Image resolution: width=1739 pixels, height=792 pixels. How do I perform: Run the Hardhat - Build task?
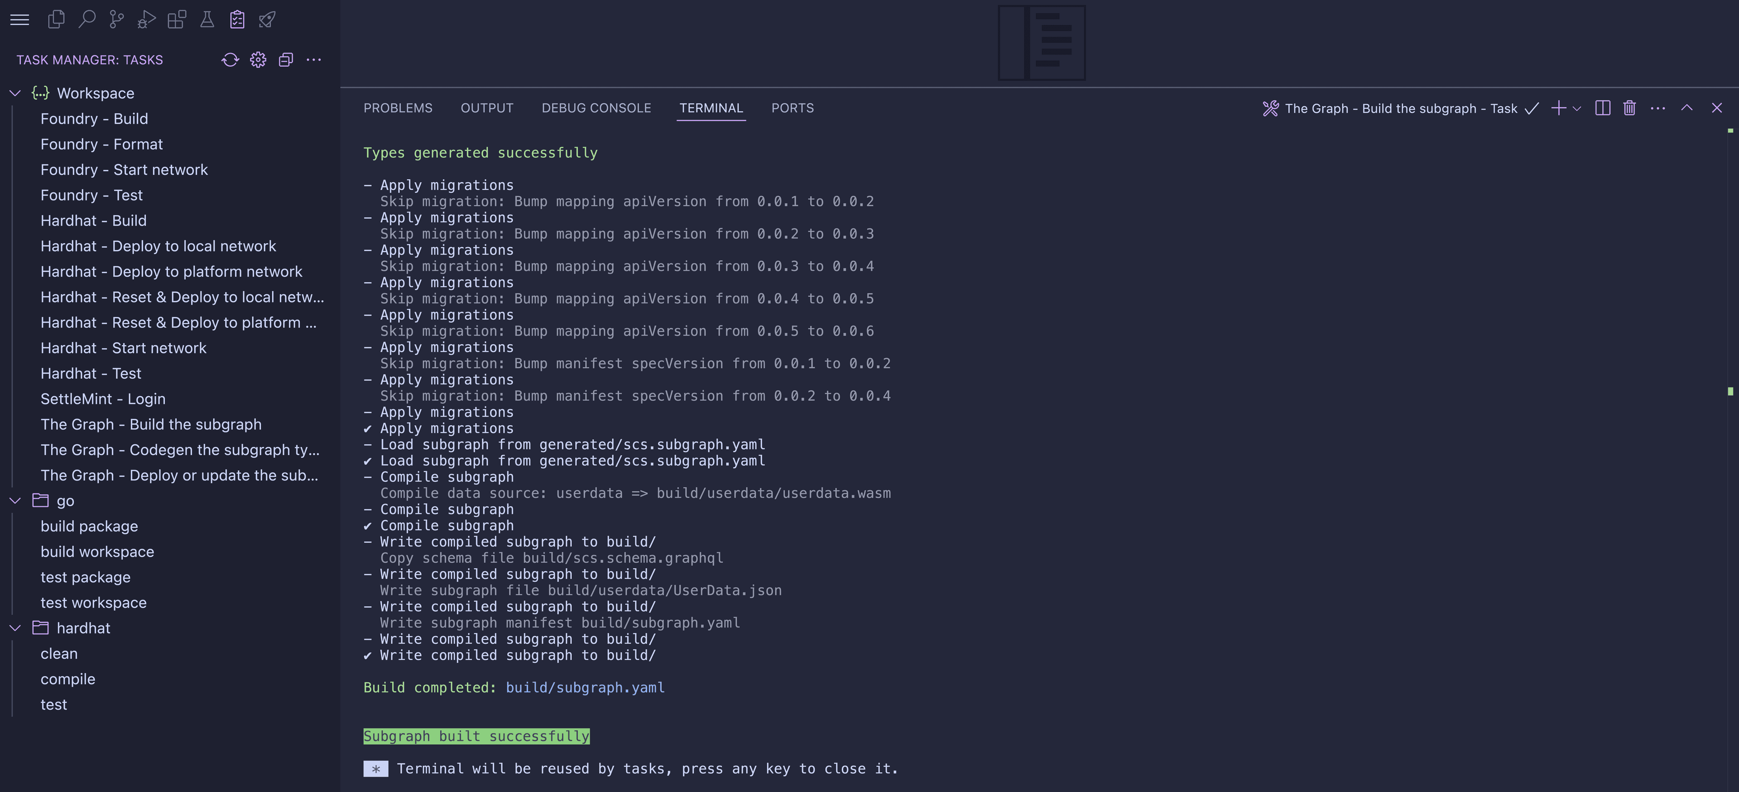pyautogui.click(x=93, y=221)
